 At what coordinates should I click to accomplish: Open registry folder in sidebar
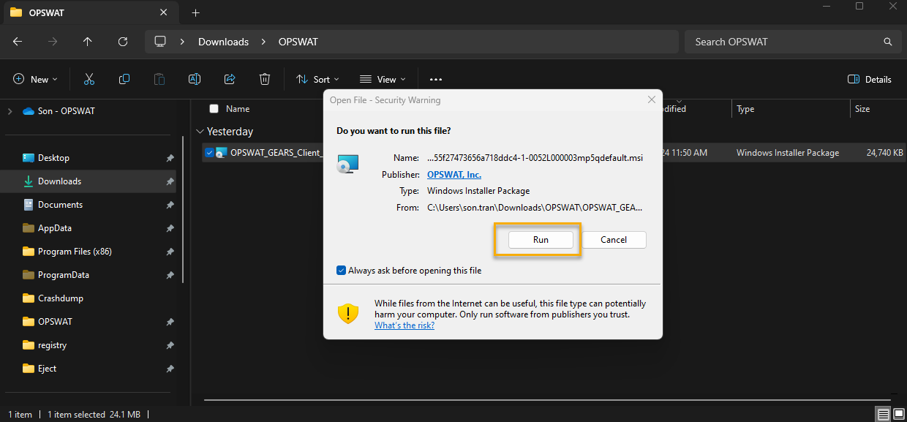52,345
